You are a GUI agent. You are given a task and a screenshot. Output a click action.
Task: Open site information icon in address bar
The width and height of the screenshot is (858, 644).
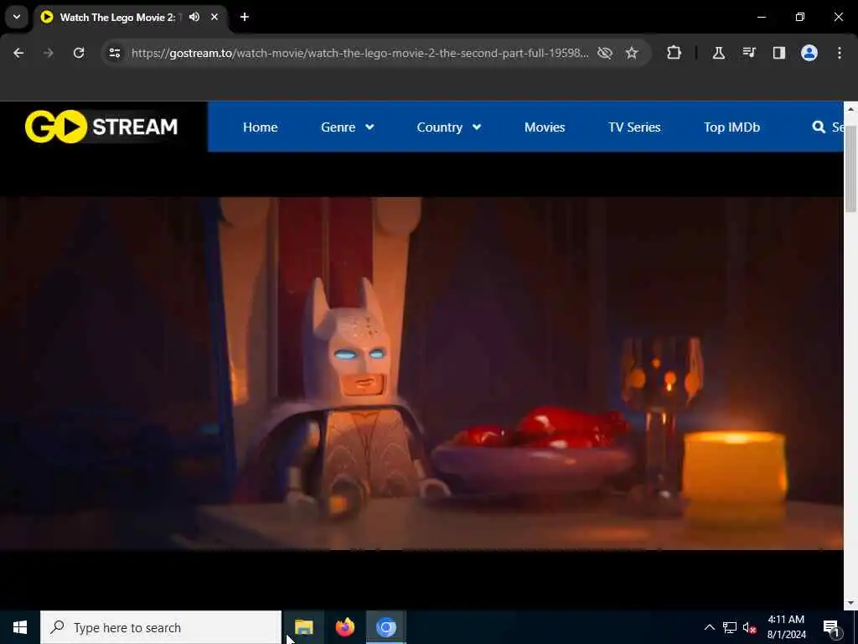point(114,53)
